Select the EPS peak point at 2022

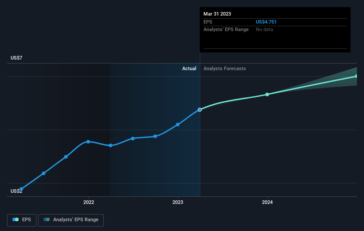coord(88,142)
